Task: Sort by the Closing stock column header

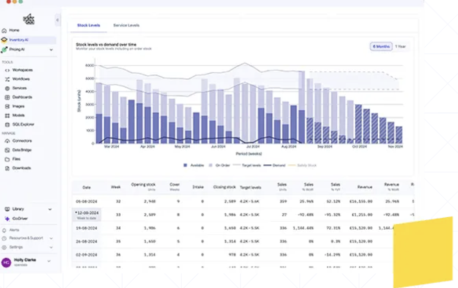Action: point(225,187)
